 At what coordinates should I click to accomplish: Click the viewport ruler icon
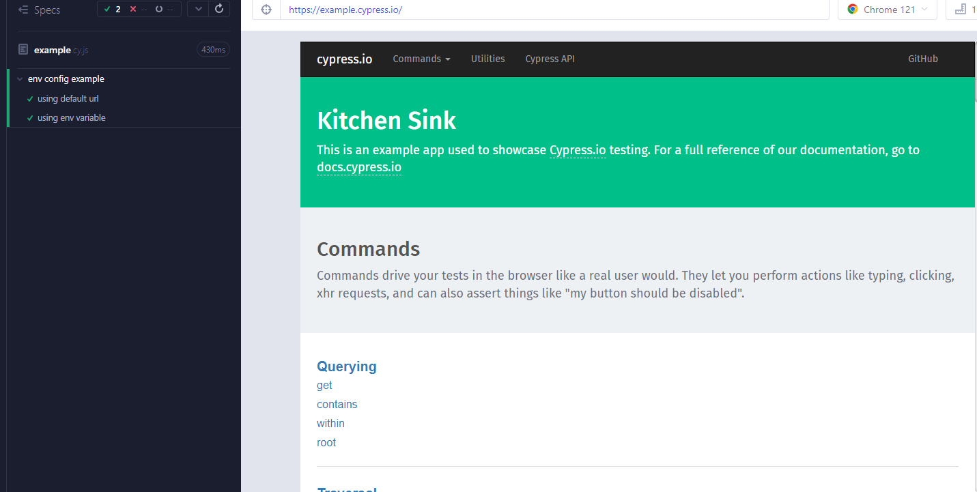point(961,10)
